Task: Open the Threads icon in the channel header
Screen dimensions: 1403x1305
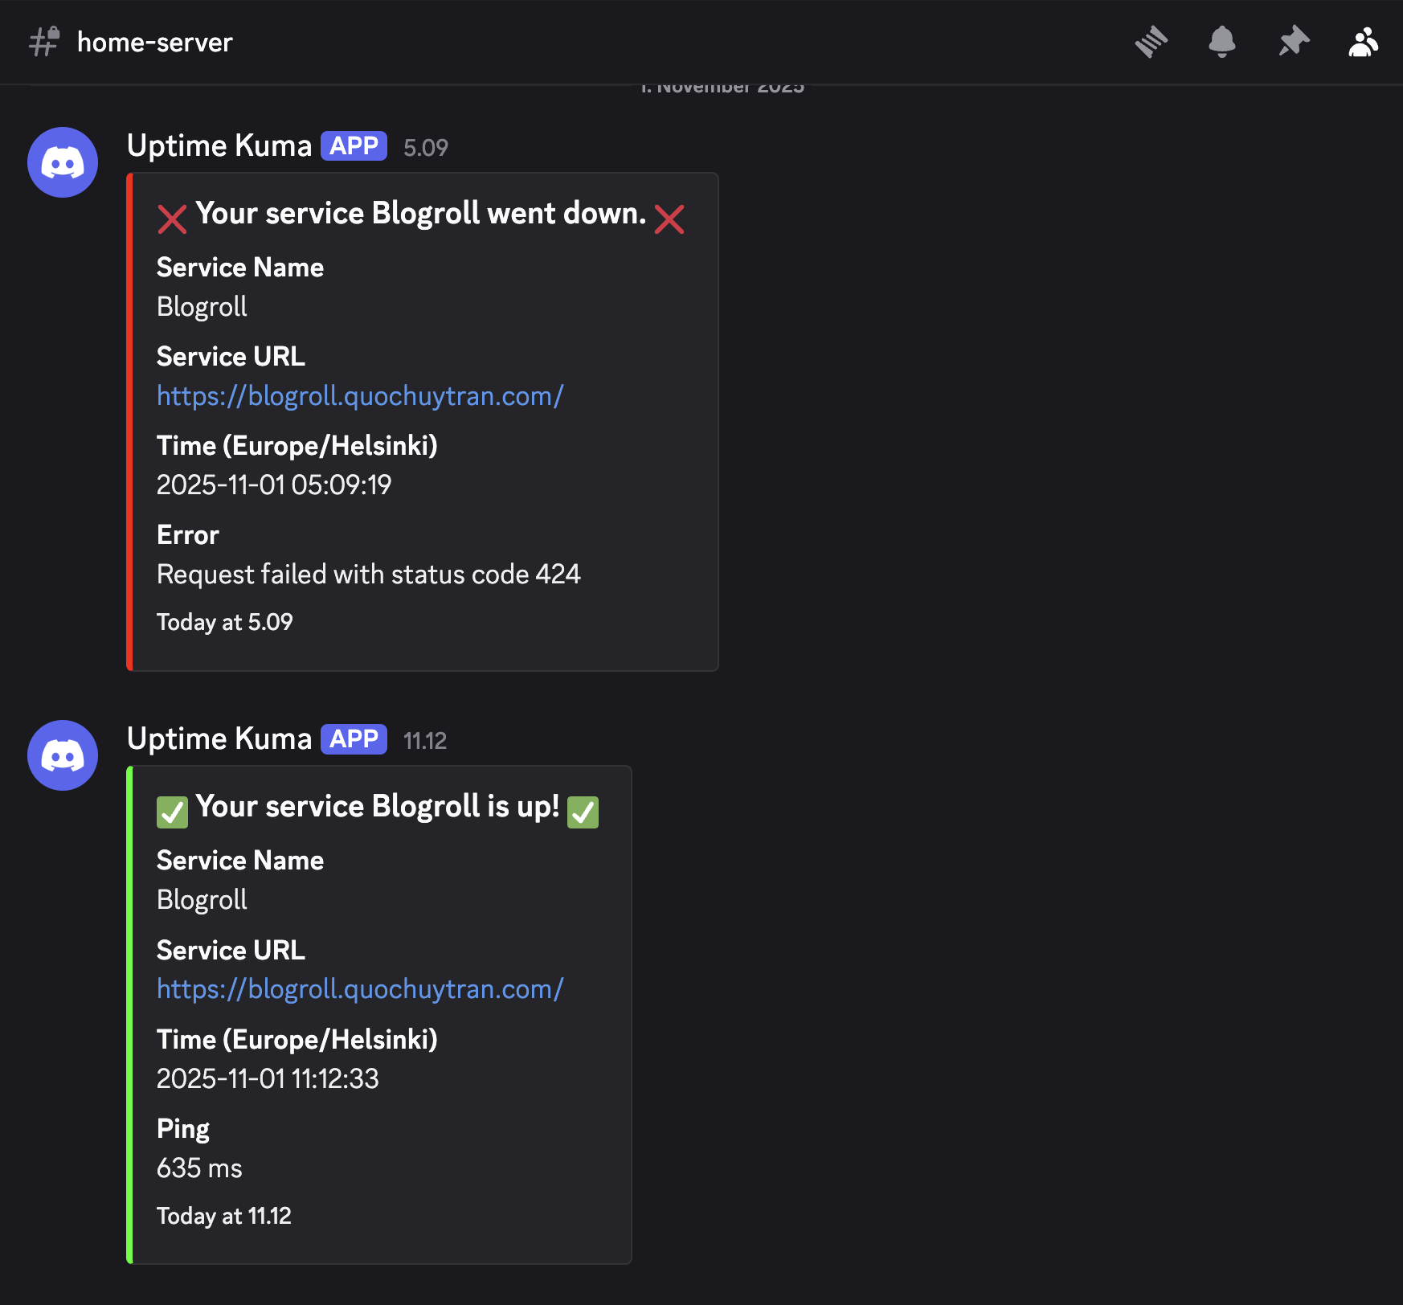Action: click(1151, 42)
